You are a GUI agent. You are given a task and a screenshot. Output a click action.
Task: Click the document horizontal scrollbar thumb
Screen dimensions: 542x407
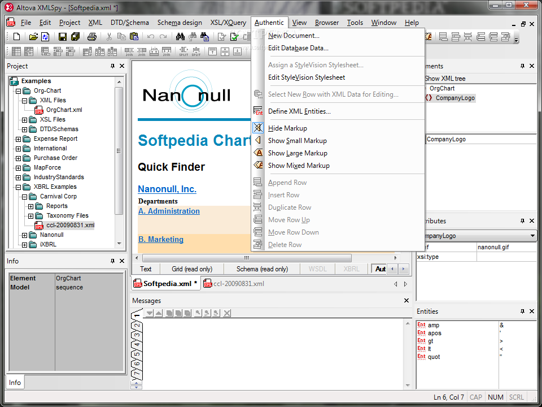click(x=247, y=258)
